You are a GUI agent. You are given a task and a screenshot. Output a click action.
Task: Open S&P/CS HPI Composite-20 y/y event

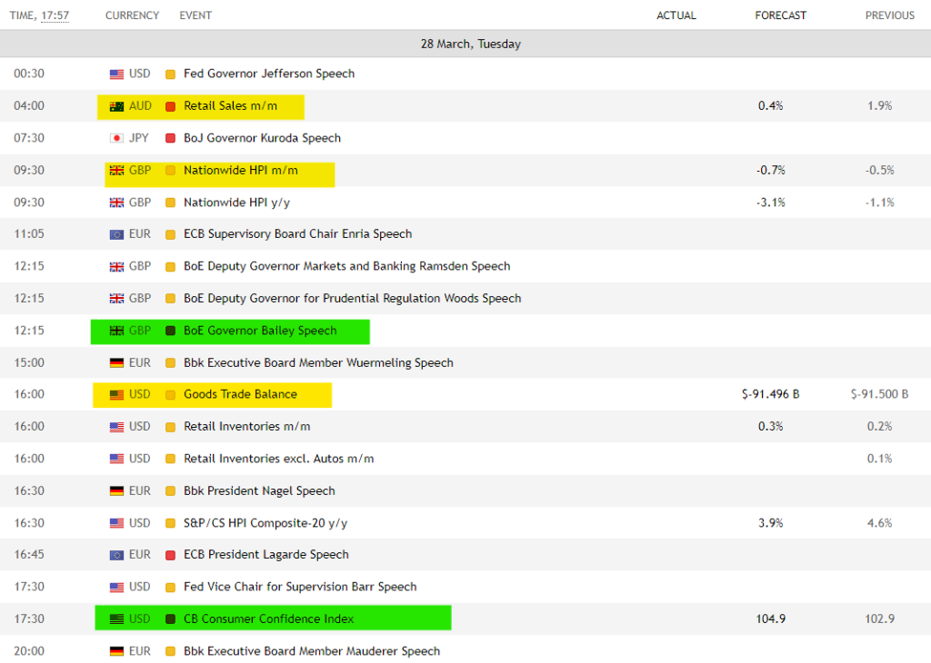[265, 523]
